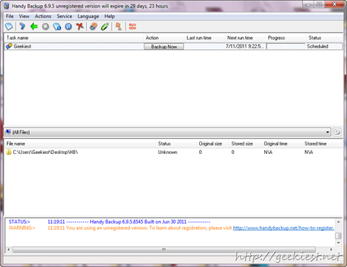Click the refresh button beside file filter
Screen dimensions: 347x267
point(337,132)
